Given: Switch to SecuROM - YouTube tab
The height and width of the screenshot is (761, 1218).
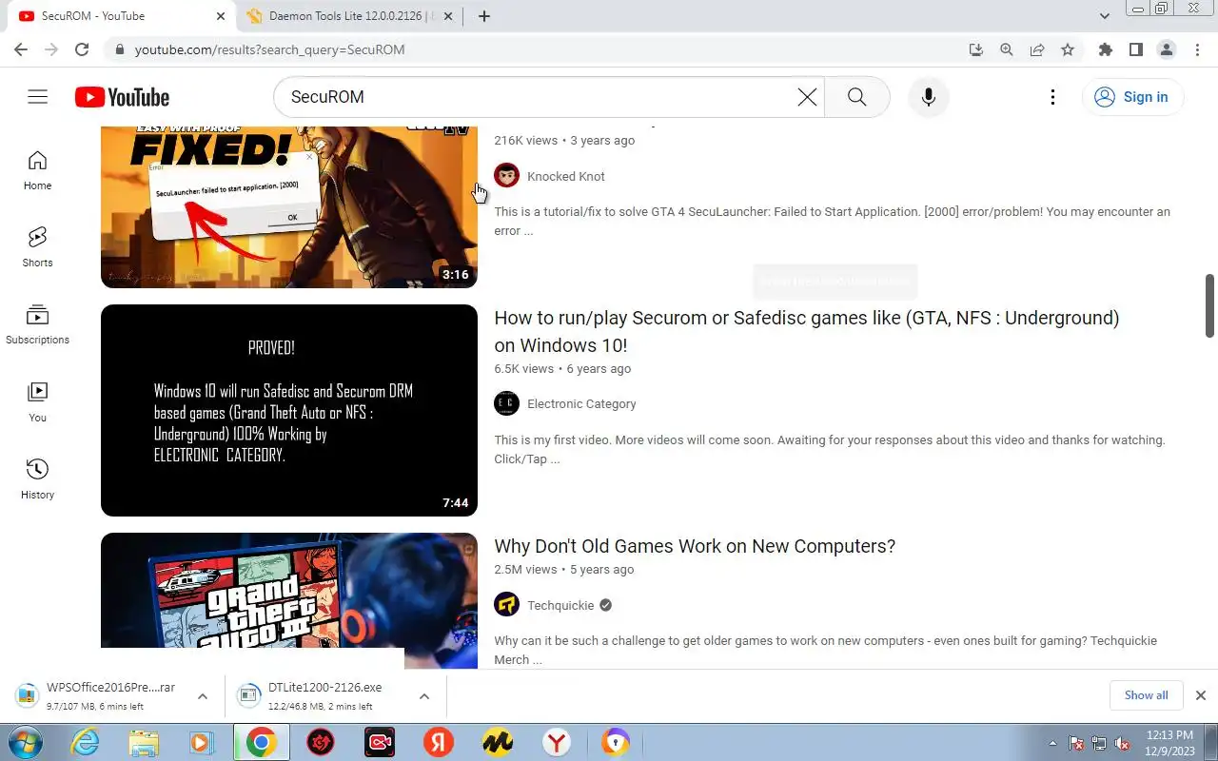Looking at the screenshot, I should click(121, 16).
